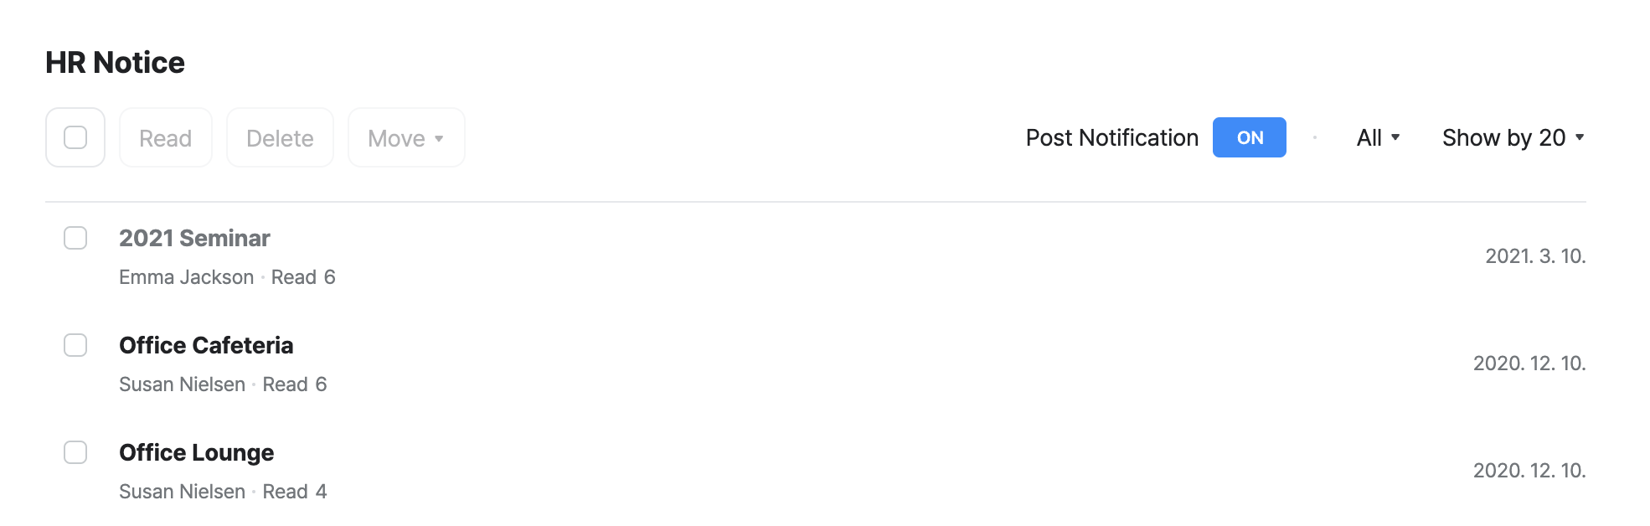
Task: Toggle the select-all checkbox in toolbar
Action: coord(75,137)
